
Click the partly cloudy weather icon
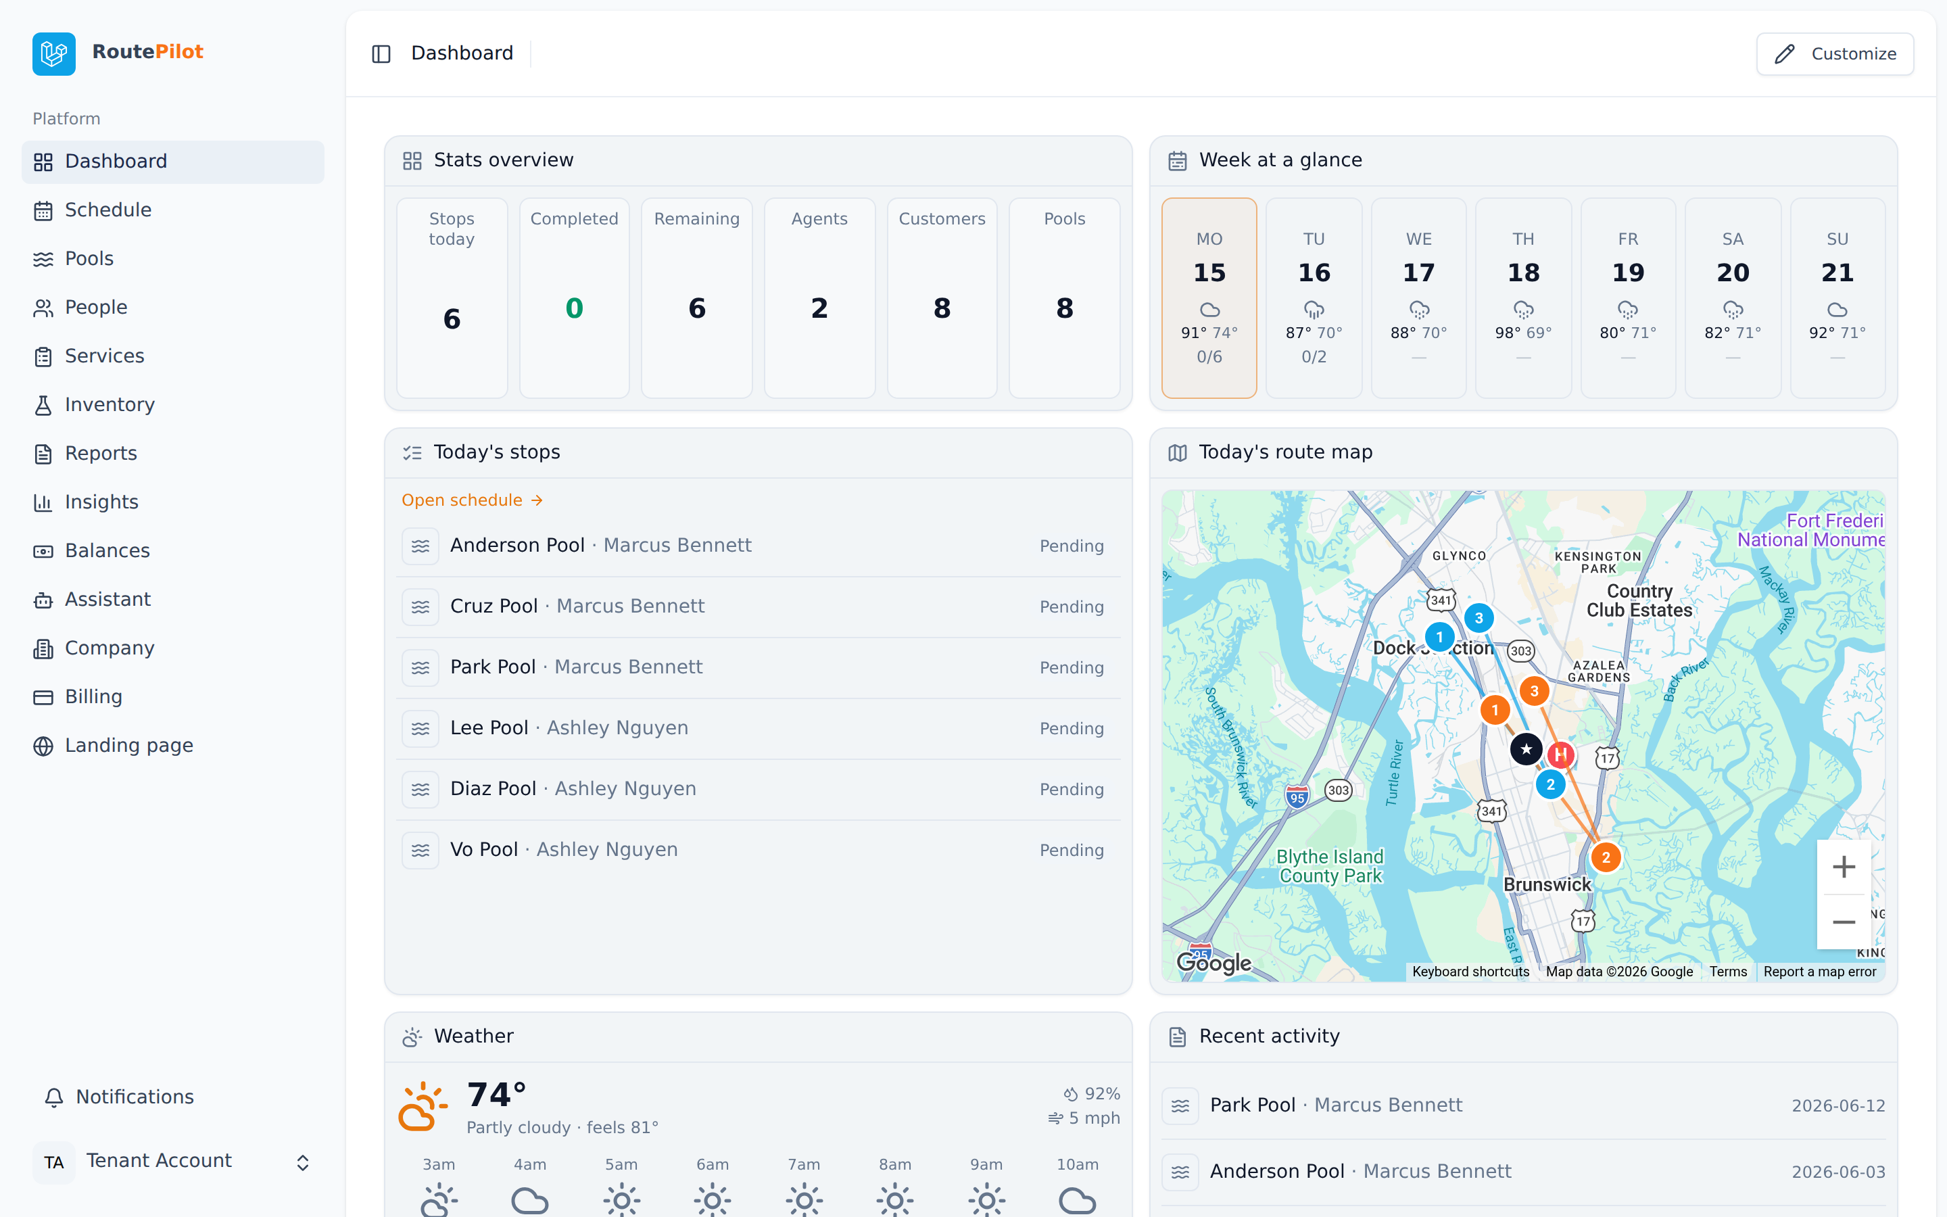coord(423,1106)
